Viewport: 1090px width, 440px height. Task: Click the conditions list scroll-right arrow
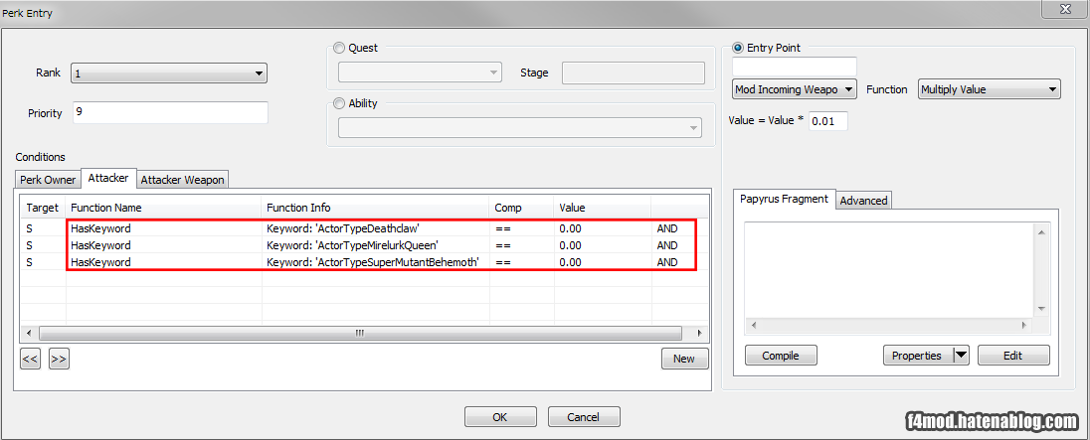(701, 333)
